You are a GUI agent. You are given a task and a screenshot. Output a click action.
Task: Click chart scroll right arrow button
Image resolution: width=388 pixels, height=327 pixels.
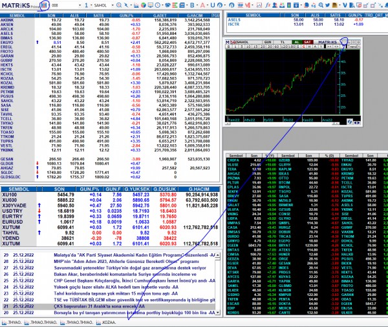click(358, 123)
